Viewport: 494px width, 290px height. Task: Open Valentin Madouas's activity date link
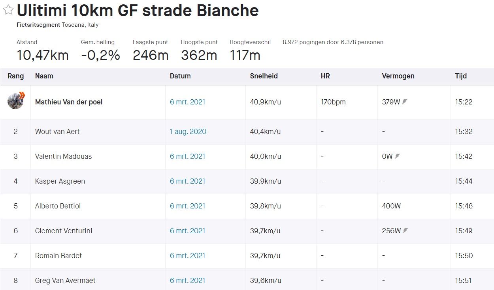pos(188,156)
